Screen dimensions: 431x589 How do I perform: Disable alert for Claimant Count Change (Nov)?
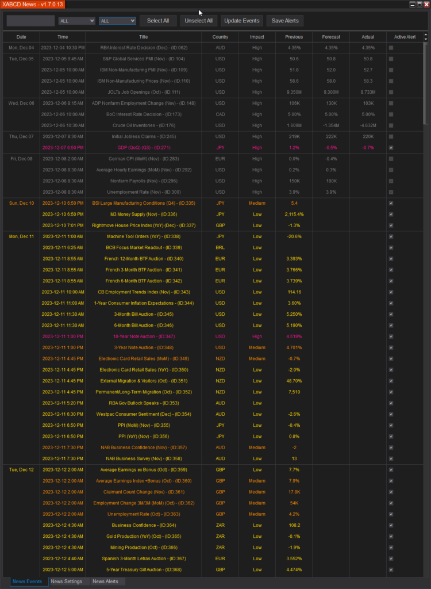[391, 492]
